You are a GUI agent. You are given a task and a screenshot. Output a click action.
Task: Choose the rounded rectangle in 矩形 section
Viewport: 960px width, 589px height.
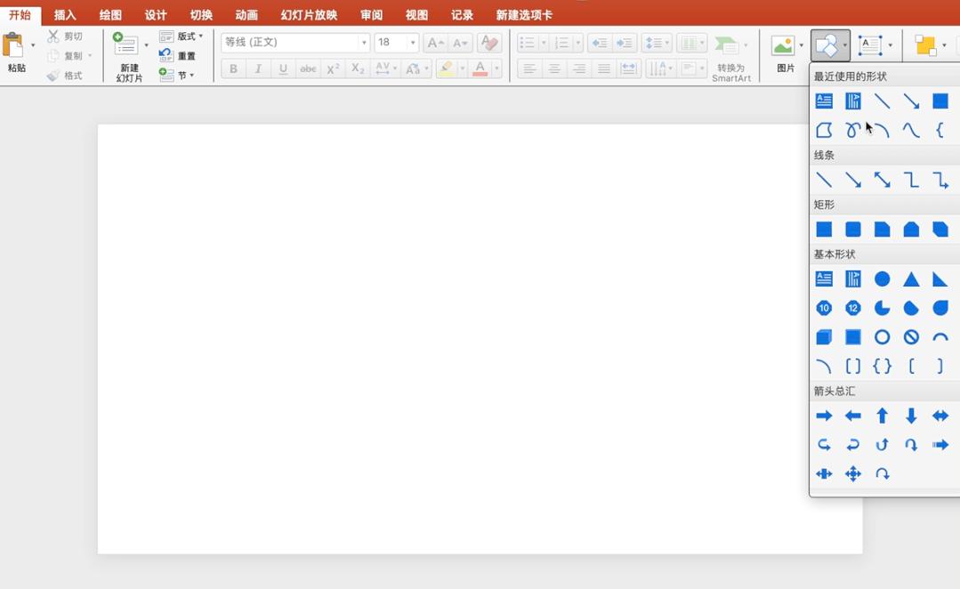click(852, 230)
